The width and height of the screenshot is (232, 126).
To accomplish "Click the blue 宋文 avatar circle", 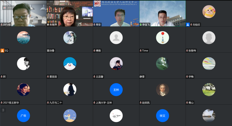I will pos(162,116).
